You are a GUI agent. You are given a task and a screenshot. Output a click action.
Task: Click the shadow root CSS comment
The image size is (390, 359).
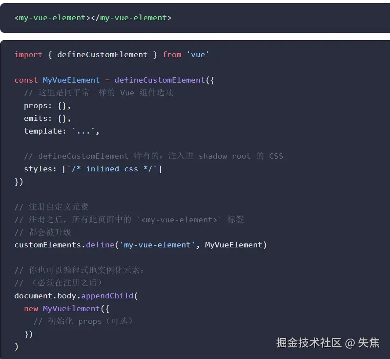(x=153, y=156)
